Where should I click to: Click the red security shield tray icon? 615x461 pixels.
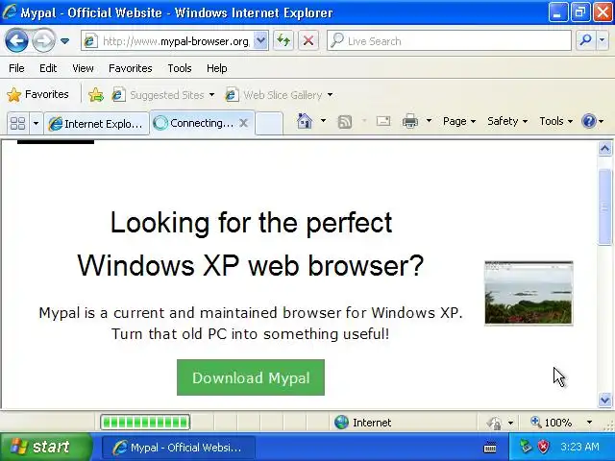click(543, 446)
